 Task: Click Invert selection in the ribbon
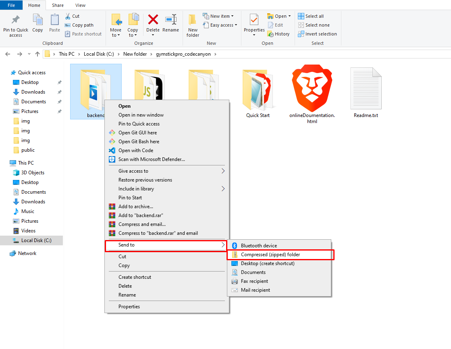[317, 34]
